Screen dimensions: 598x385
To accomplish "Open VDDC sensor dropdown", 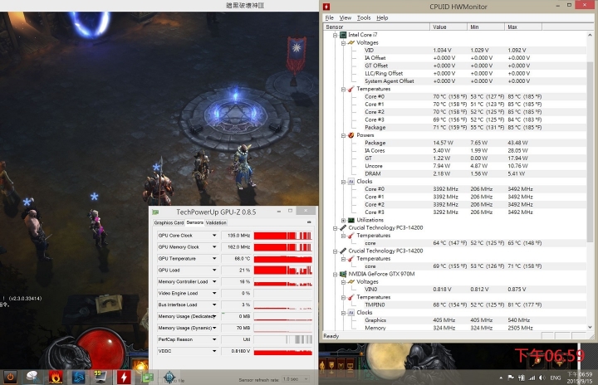I will coord(214,351).
